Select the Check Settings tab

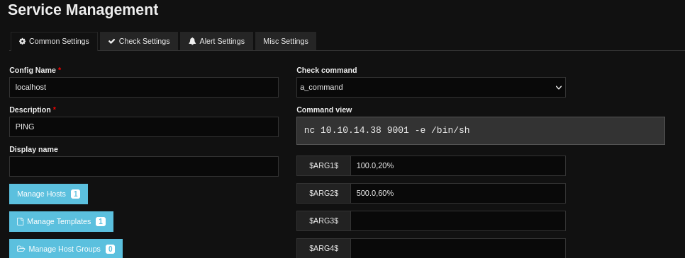[139, 42]
